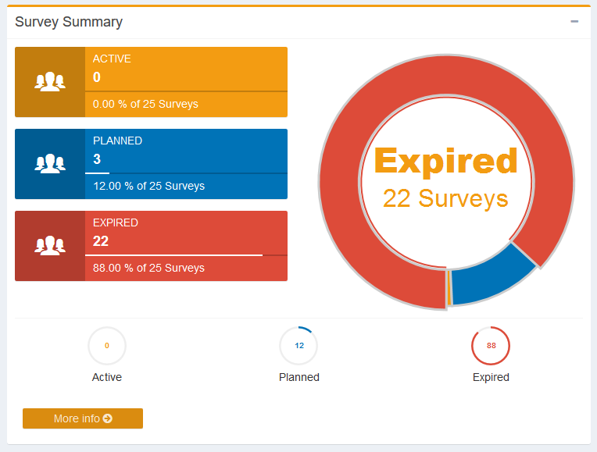Click the Planned progress bar
Viewport: 597px width, 452px height.
click(186, 173)
